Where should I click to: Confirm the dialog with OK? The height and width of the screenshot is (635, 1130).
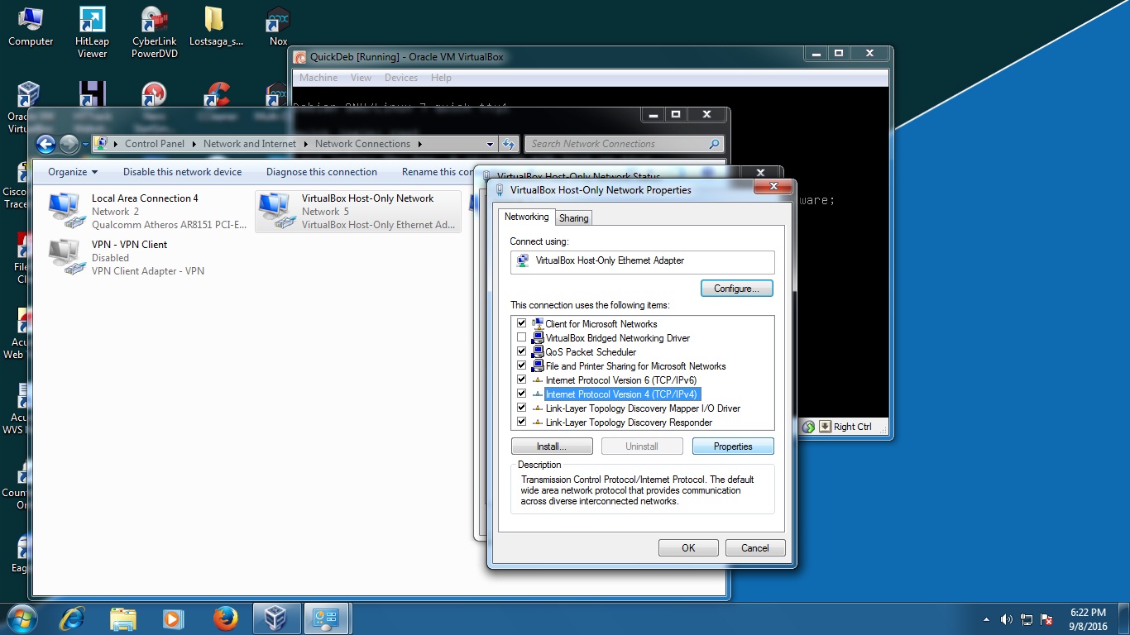click(x=688, y=547)
